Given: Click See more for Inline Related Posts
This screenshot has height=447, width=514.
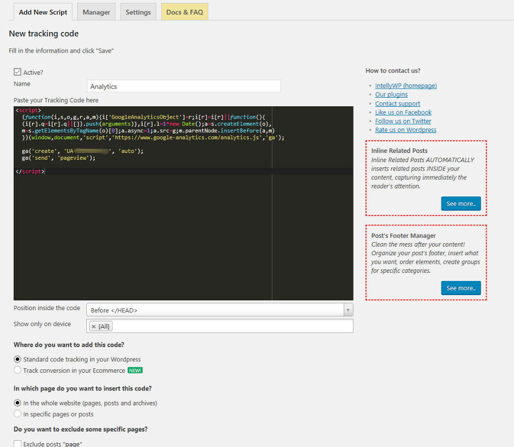Looking at the screenshot, I should point(461,203).
